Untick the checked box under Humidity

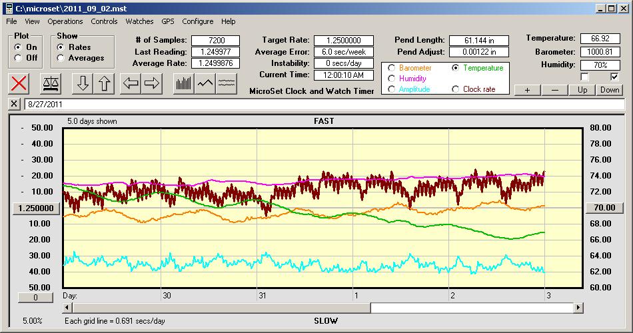614,77
